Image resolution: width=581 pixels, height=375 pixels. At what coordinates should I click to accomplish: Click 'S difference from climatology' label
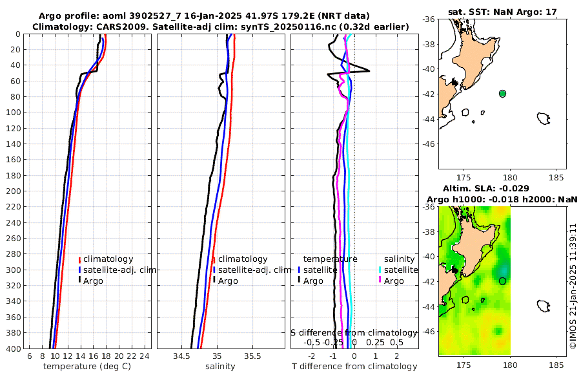coord(354,333)
